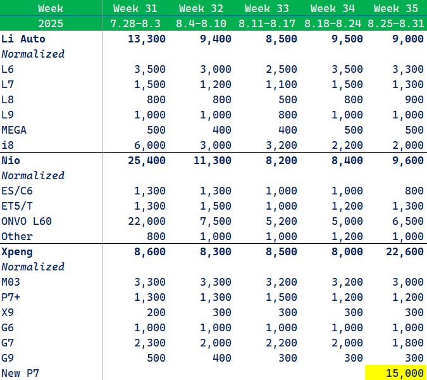The width and height of the screenshot is (427, 380).
Task: Click ONVO L60 Week 32 value 7,500
Action: 216,221
